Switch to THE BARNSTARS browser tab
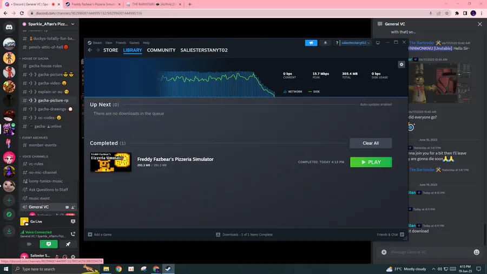Viewport: 487px width, 274px height. tap(154, 4)
